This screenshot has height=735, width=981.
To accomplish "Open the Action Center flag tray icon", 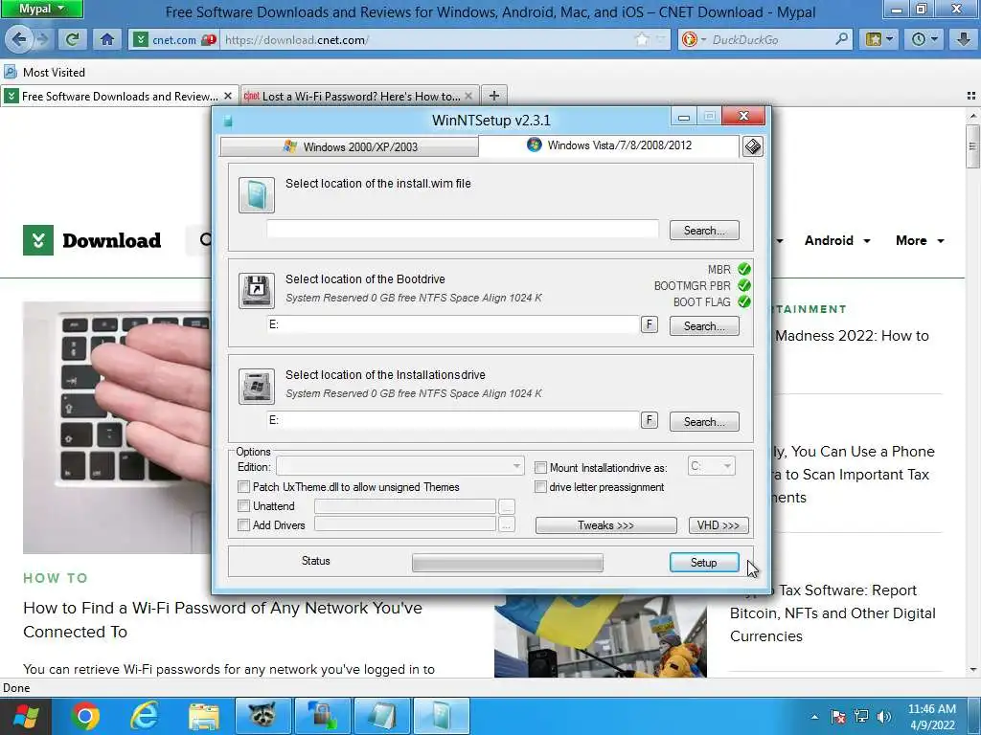I will click(838, 717).
